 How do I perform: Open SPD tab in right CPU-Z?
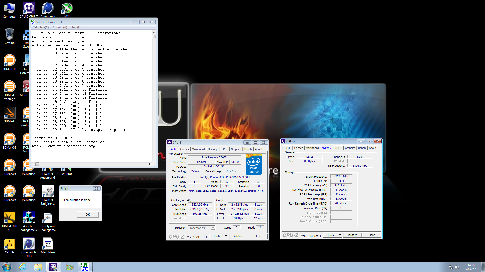[338, 148]
